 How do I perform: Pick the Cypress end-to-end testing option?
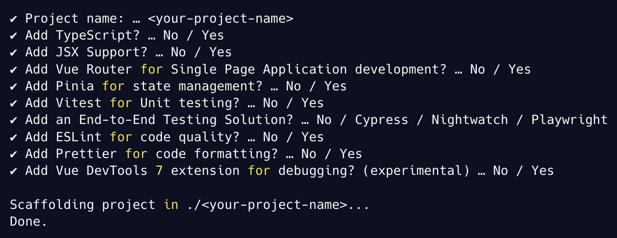[382, 120]
